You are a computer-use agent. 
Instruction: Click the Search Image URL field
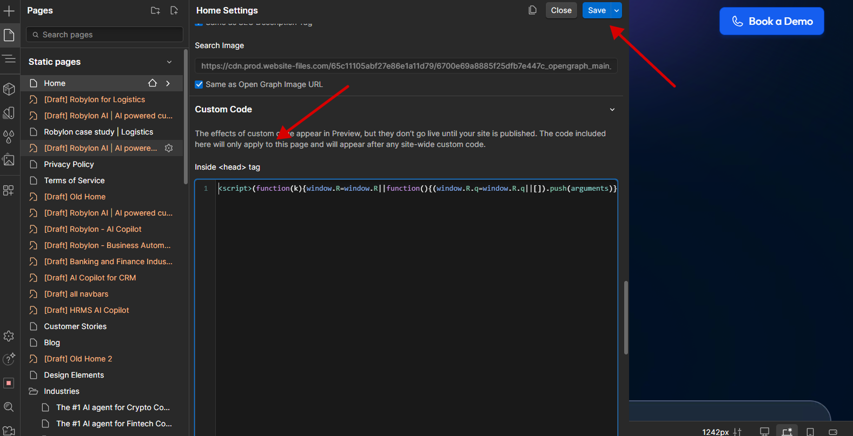(406, 66)
